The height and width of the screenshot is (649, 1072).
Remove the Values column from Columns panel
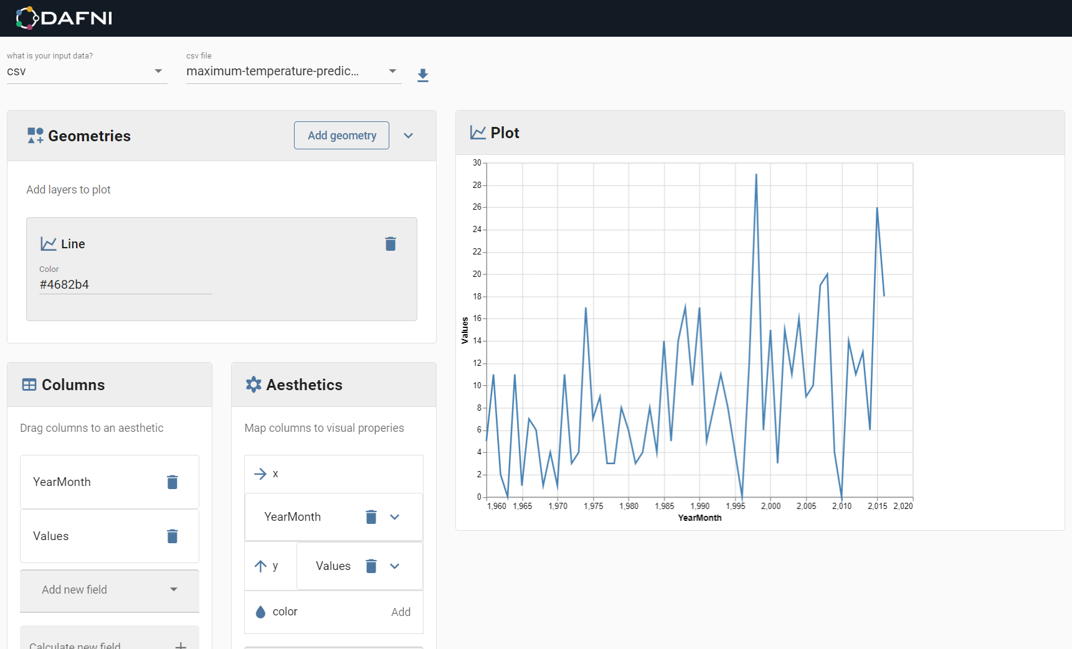173,536
